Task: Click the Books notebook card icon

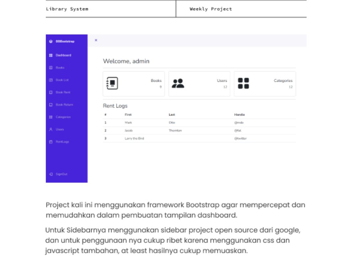Action: [112, 83]
